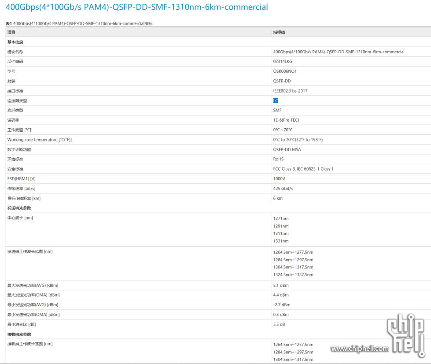The image size is (431, 364).
Task: Click the 最大发送光功率(AVG) [dBm] label
Action: pyautogui.click(x=33, y=286)
